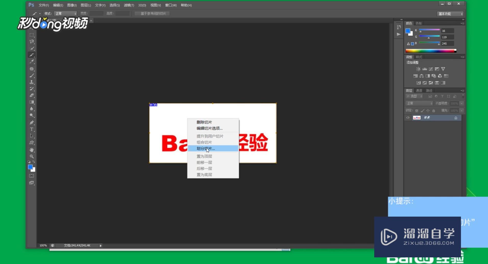Open the 基本功能 workspace dropdown

click(x=450, y=14)
